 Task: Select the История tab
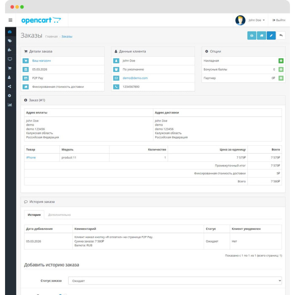34,215
